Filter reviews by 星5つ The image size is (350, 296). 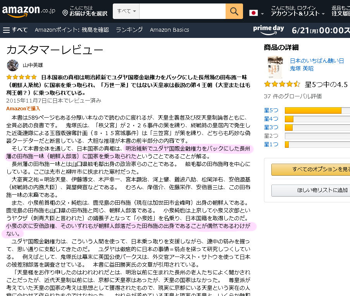(271, 110)
